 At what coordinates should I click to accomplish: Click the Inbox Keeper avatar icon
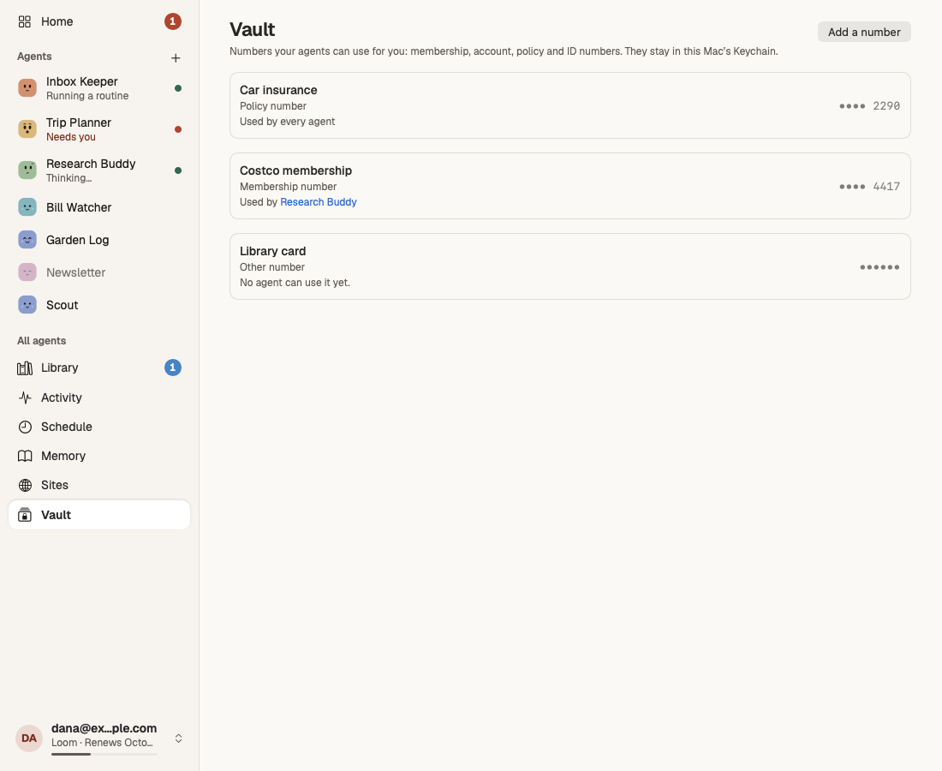(27, 88)
